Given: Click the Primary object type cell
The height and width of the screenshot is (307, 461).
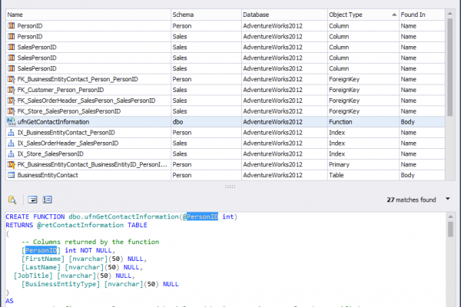Looking at the screenshot, I should tap(363, 164).
